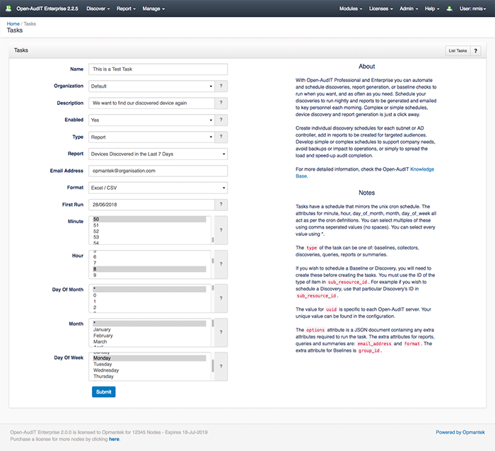
Task: Select minute 50 in Minute list
Action: tap(149, 219)
